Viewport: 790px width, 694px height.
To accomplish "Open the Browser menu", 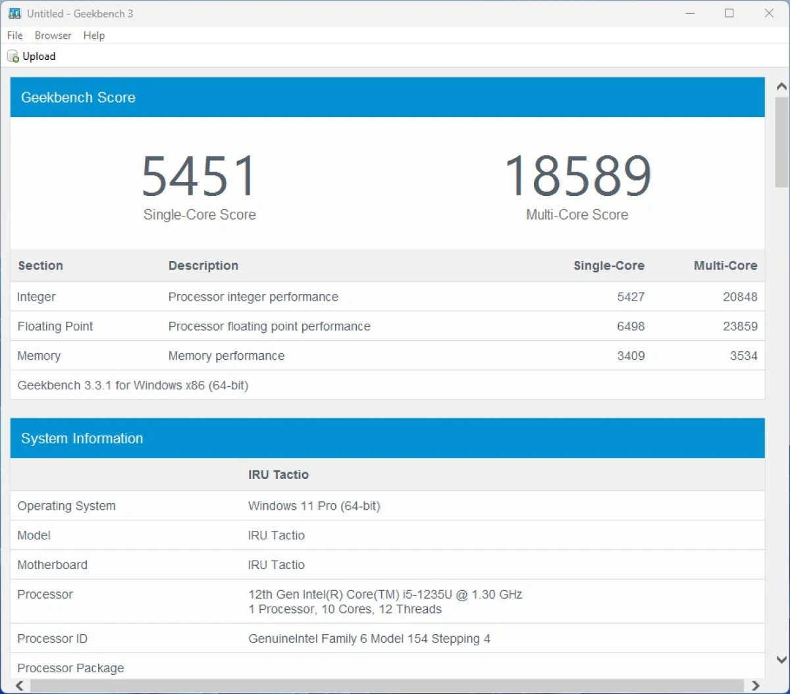I will click(x=53, y=36).
